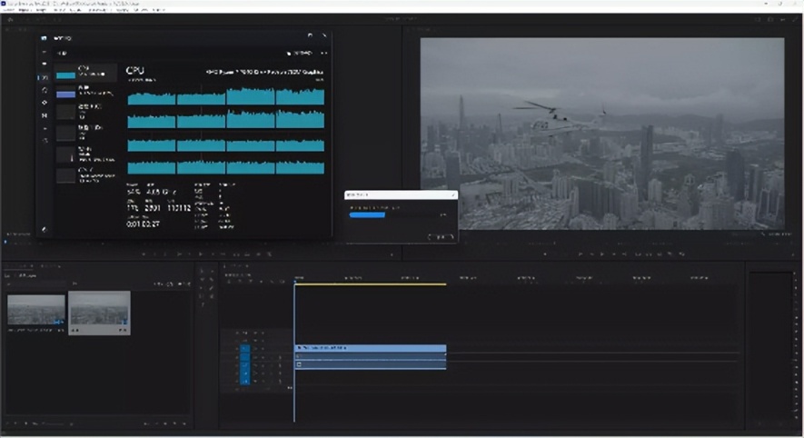Select first disk entry below memory

pyautogui.click(x=85, y=112)
